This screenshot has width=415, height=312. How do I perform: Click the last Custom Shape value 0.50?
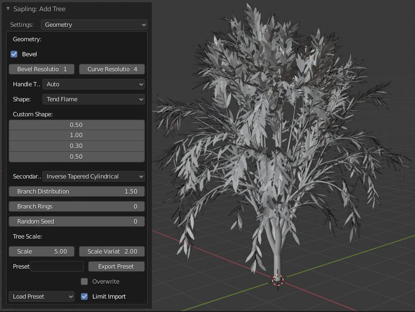(x=76, y=157)
